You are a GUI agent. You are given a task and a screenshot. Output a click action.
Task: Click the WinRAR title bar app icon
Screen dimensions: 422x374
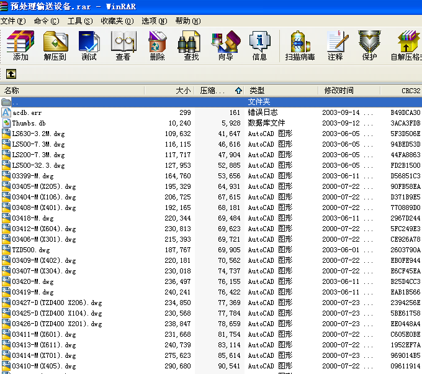[x=4, y=6]
